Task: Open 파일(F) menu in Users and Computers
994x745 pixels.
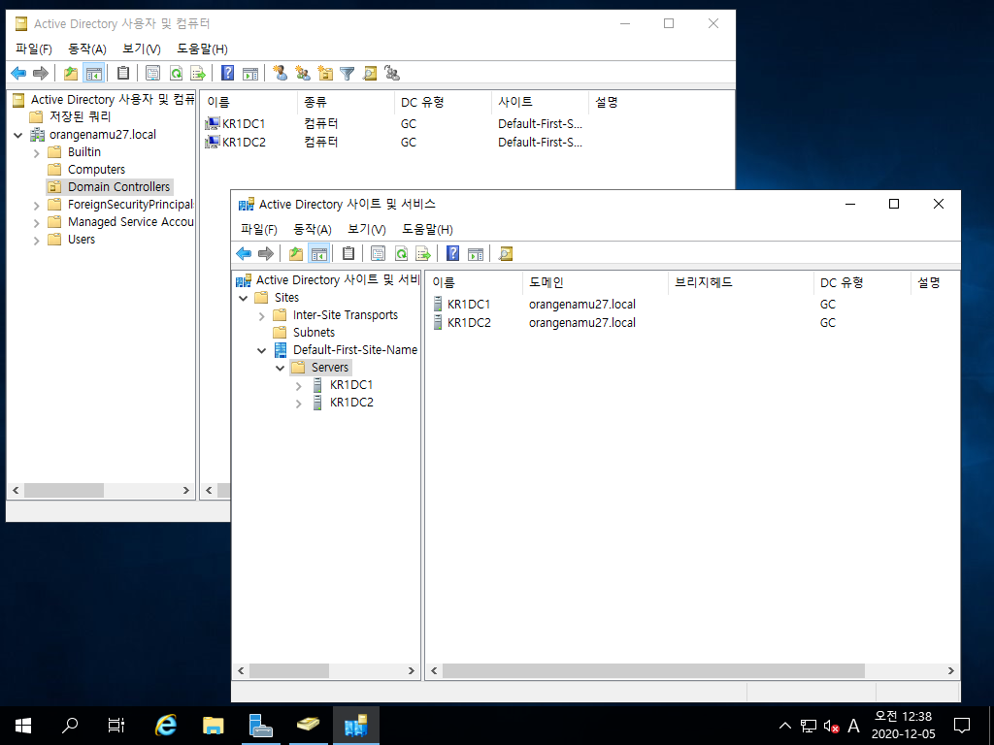Action: [x=34, y=49]
